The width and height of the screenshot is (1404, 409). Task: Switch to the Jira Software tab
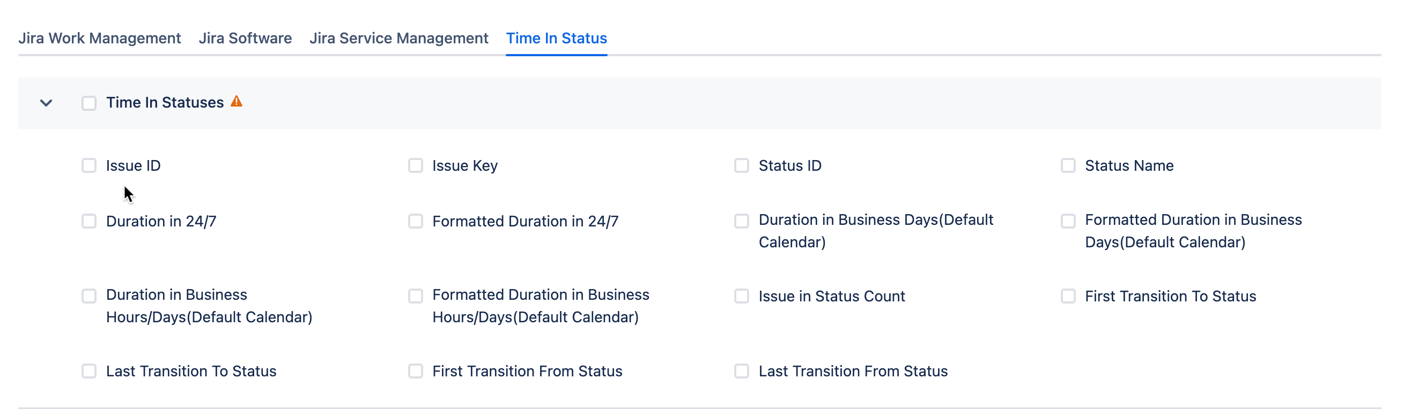[x=245, y=38]
